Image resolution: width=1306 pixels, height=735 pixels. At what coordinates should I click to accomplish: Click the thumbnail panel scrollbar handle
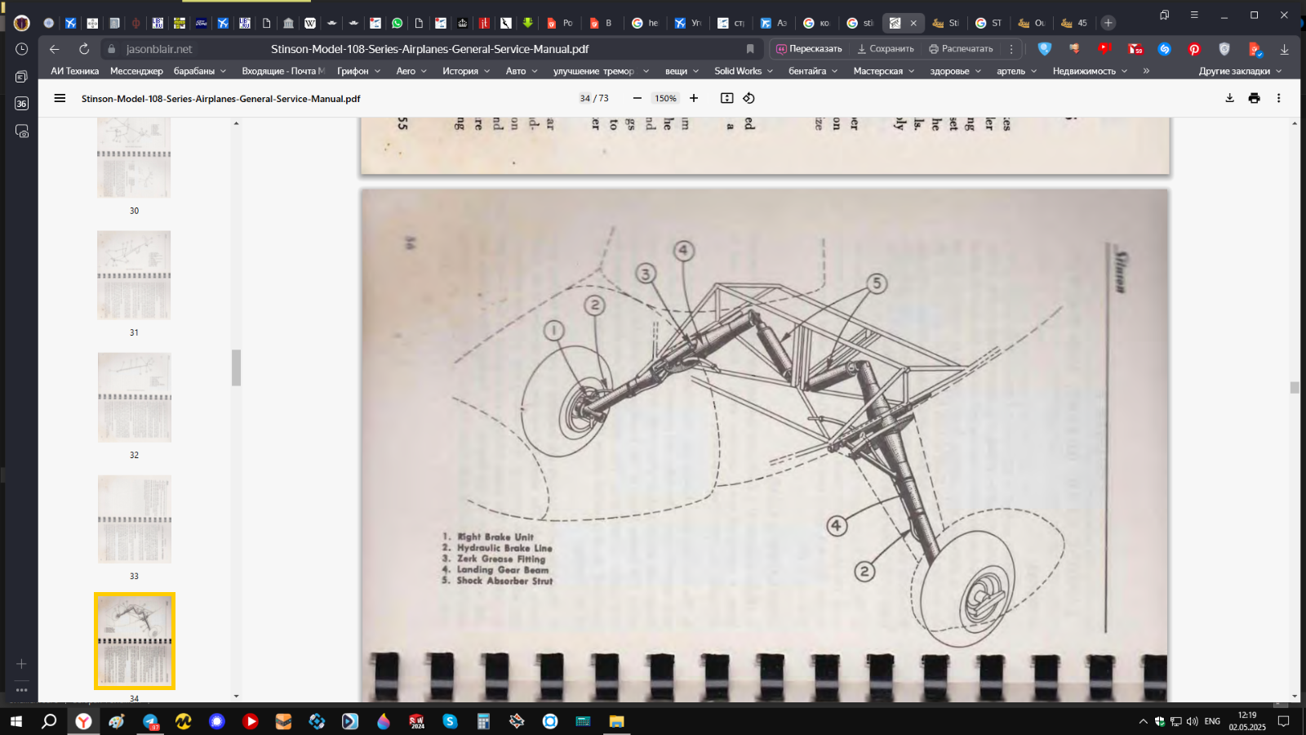pyautogui.click(x=236, y=367)
